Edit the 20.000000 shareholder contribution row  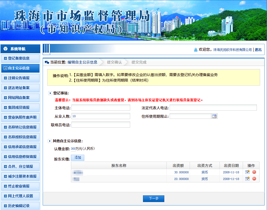coord(247,179)
